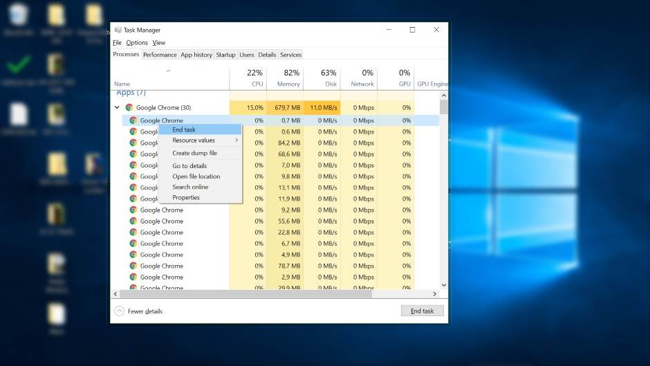This screenshot has height=366, width=650.
Task: Select the green checkmark desktop icon
Action: click(19, 64)
